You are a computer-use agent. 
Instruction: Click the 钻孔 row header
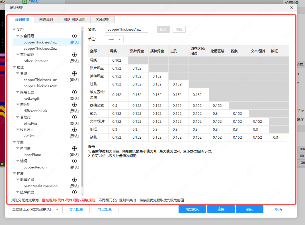click(98, 137)
